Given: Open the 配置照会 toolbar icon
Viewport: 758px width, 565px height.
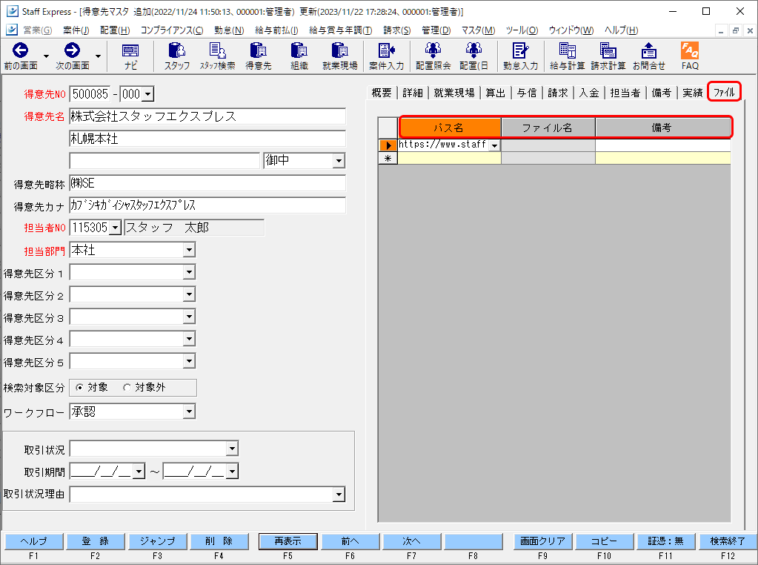Looking at the screenshot, I should point(433,51).
